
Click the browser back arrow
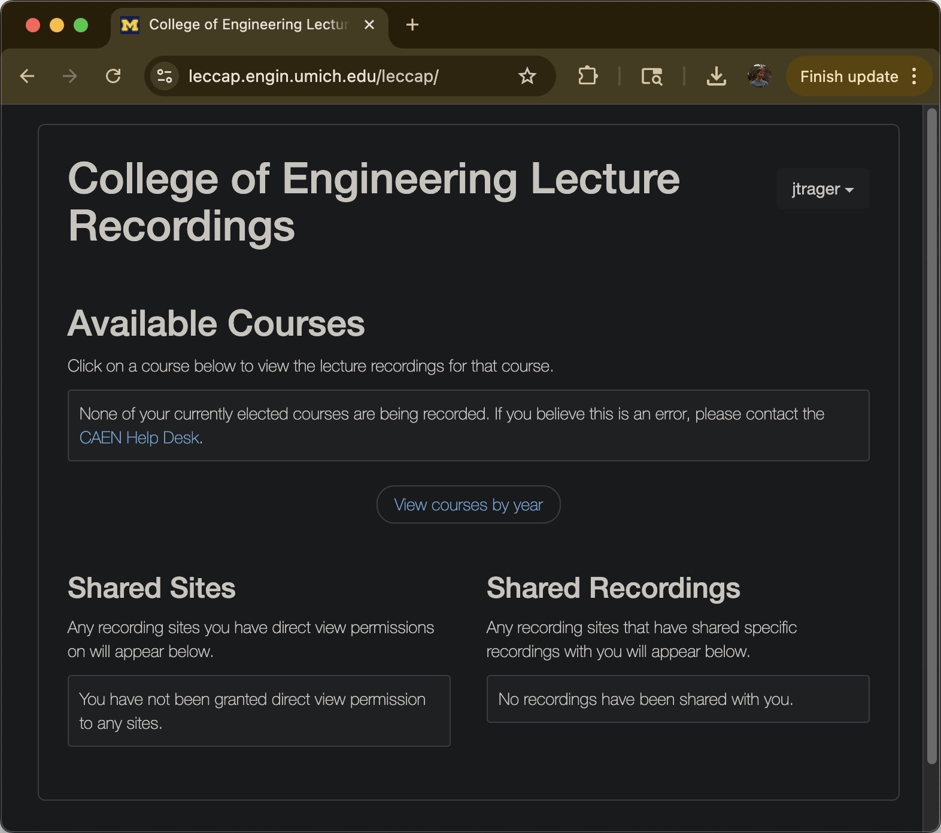(x=27, y=76)
